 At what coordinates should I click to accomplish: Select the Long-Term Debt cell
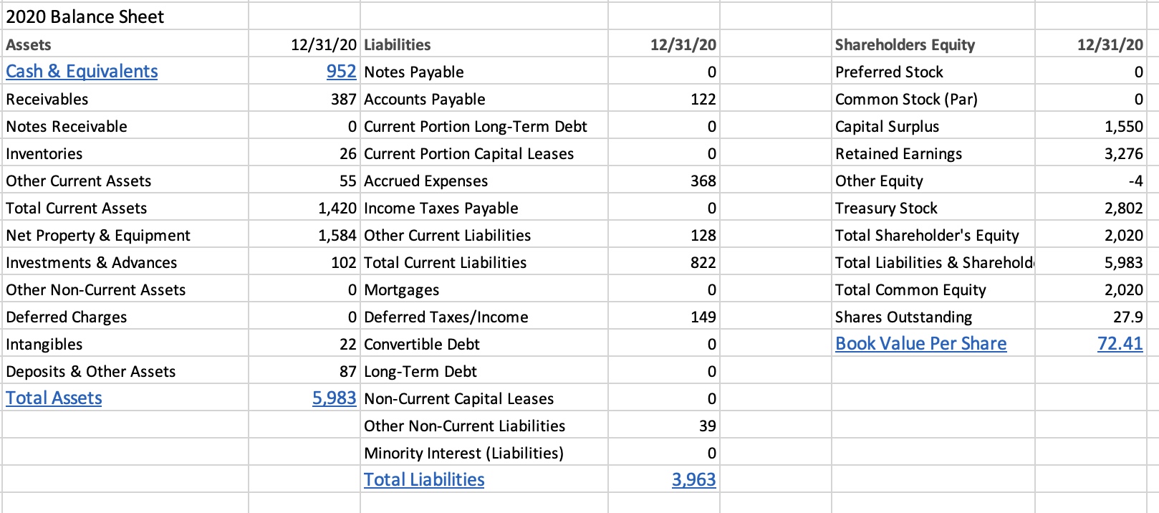484,371
